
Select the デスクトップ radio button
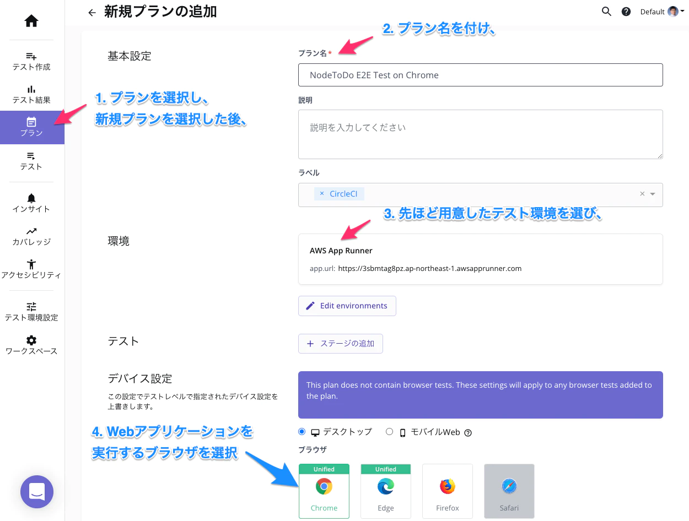pos(302,432)
